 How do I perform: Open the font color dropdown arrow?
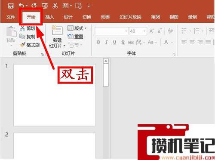point(172,42)
